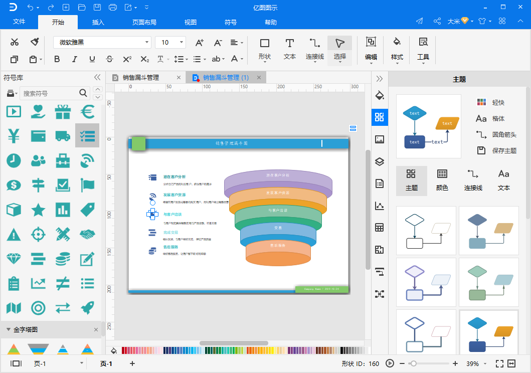The image size is (531, 373).
Task: Switch to the 视图 ribbon tab
Action: point(191,23)
